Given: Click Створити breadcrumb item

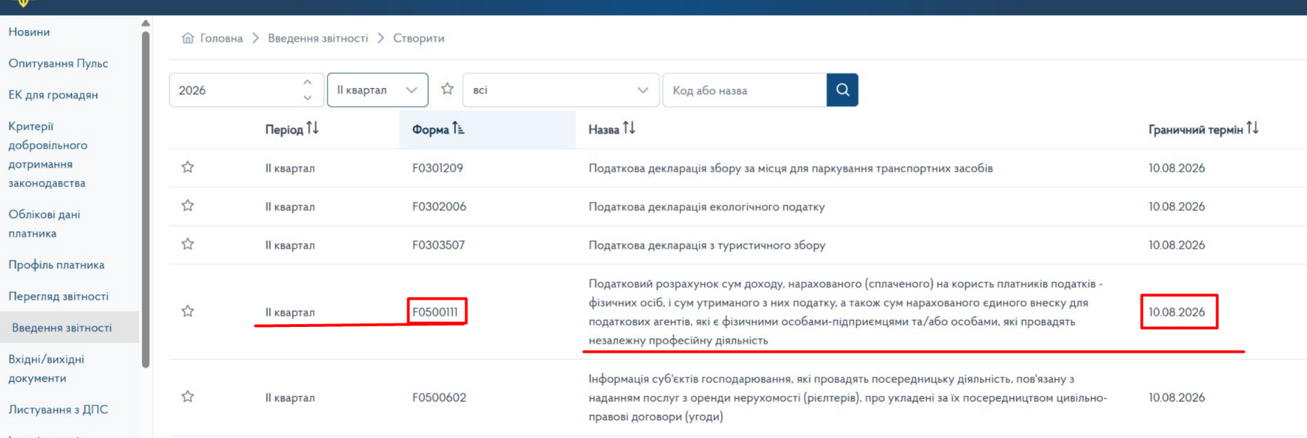Looking at the screenshot, I should click(418, 38).
